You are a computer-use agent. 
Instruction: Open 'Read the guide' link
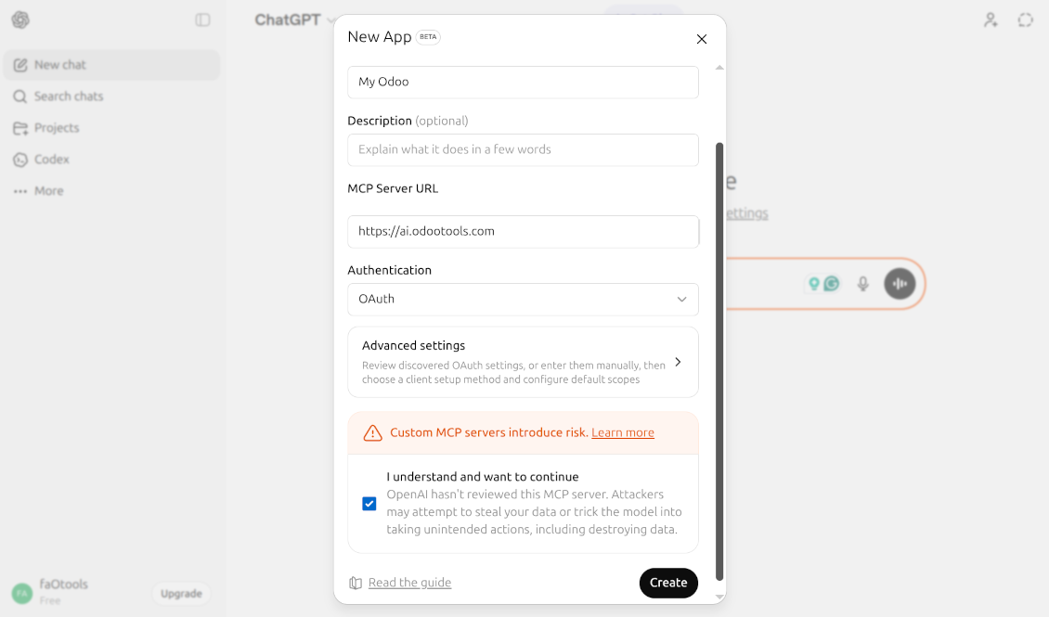tap(409, 583)
